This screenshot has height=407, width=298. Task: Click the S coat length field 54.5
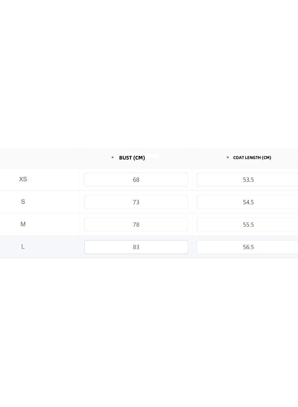[x=248, y=202]
